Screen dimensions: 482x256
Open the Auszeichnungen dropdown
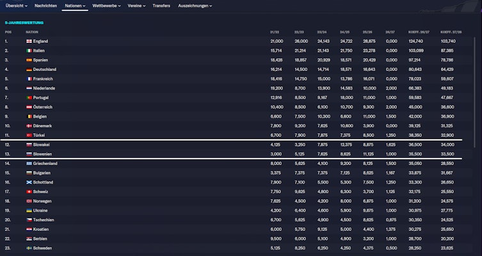[195, 5]
